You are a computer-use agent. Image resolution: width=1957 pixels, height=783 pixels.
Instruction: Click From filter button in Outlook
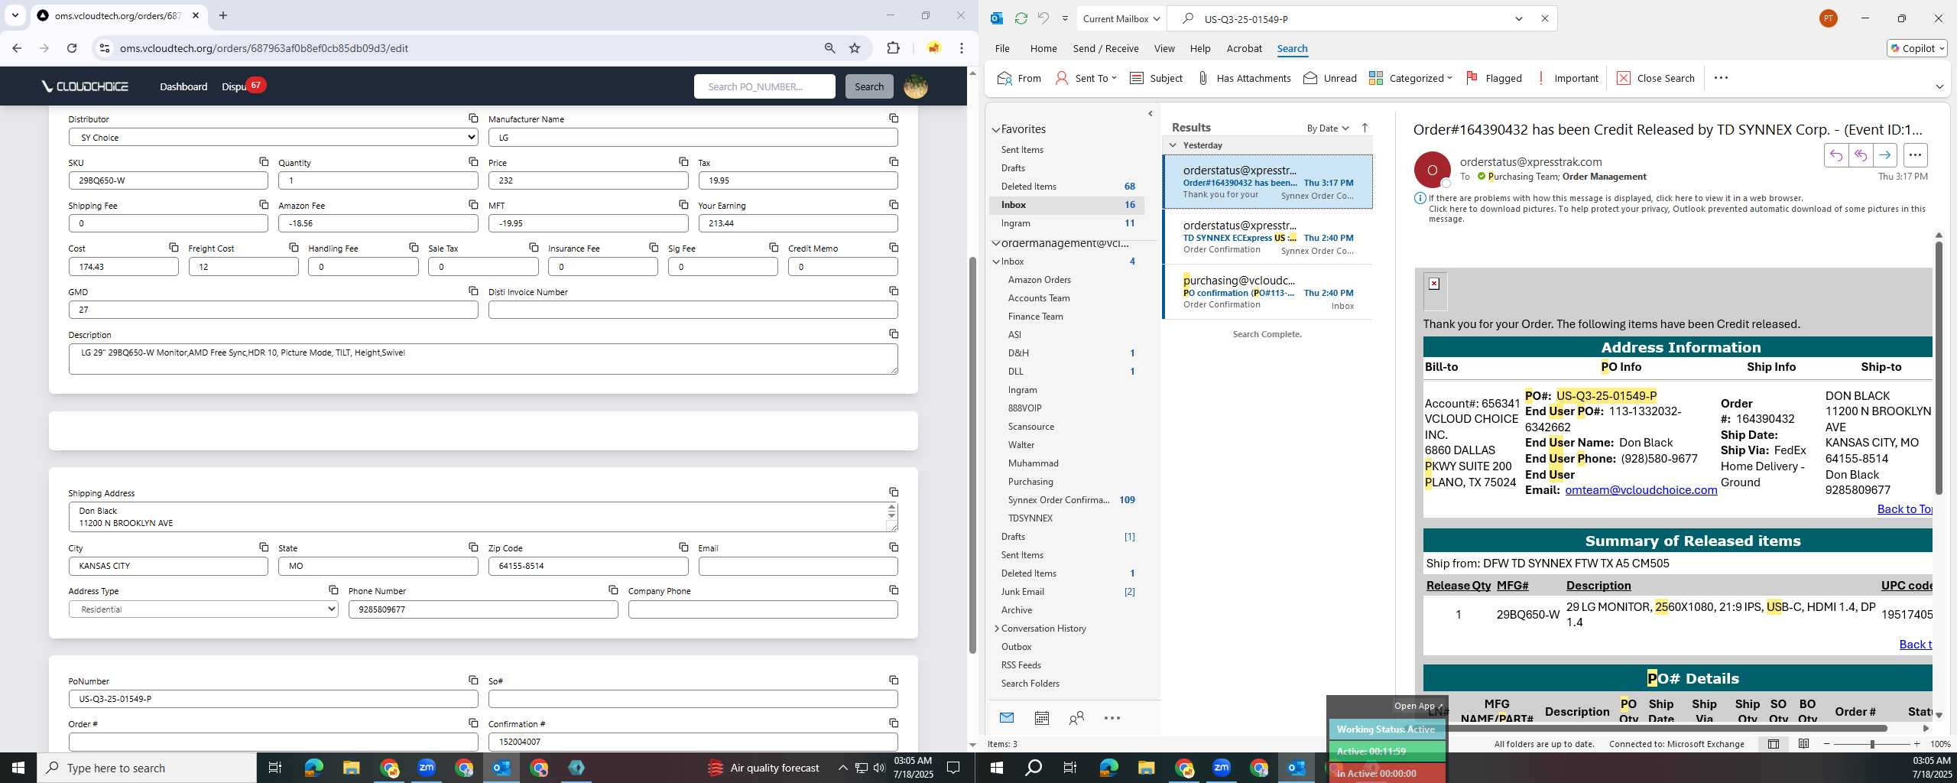pos(1019,78)
